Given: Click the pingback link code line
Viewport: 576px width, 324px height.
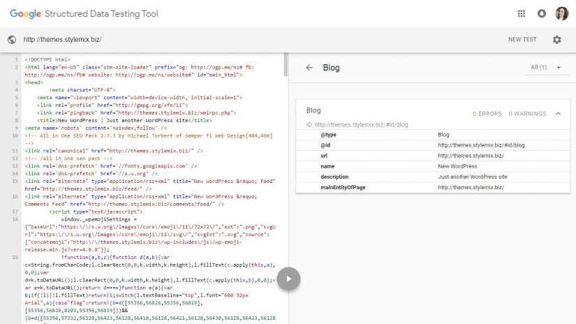Looking at the screenshot, I should tap(136, 113).
